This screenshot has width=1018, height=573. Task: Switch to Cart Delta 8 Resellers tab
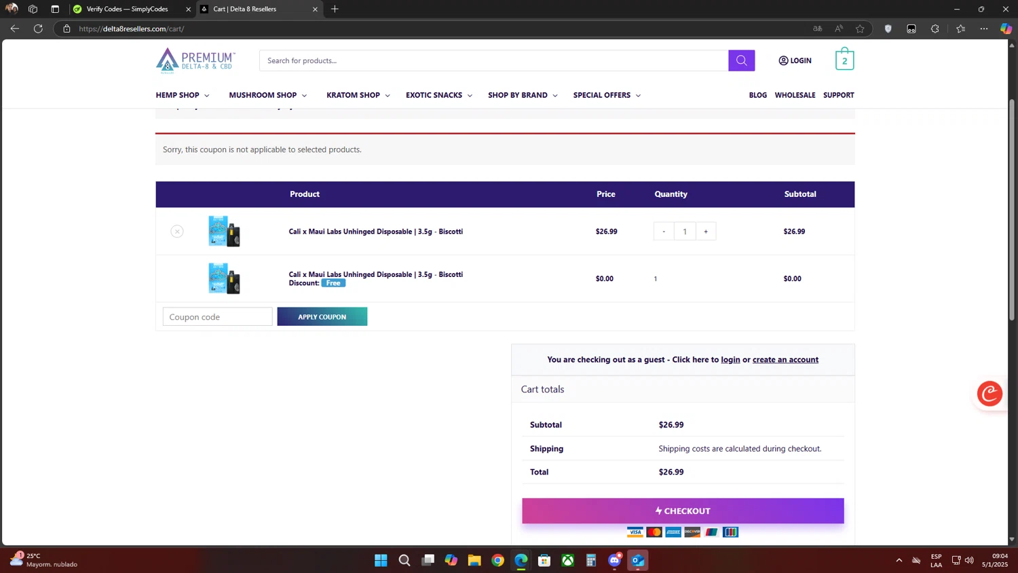(260, 10)
